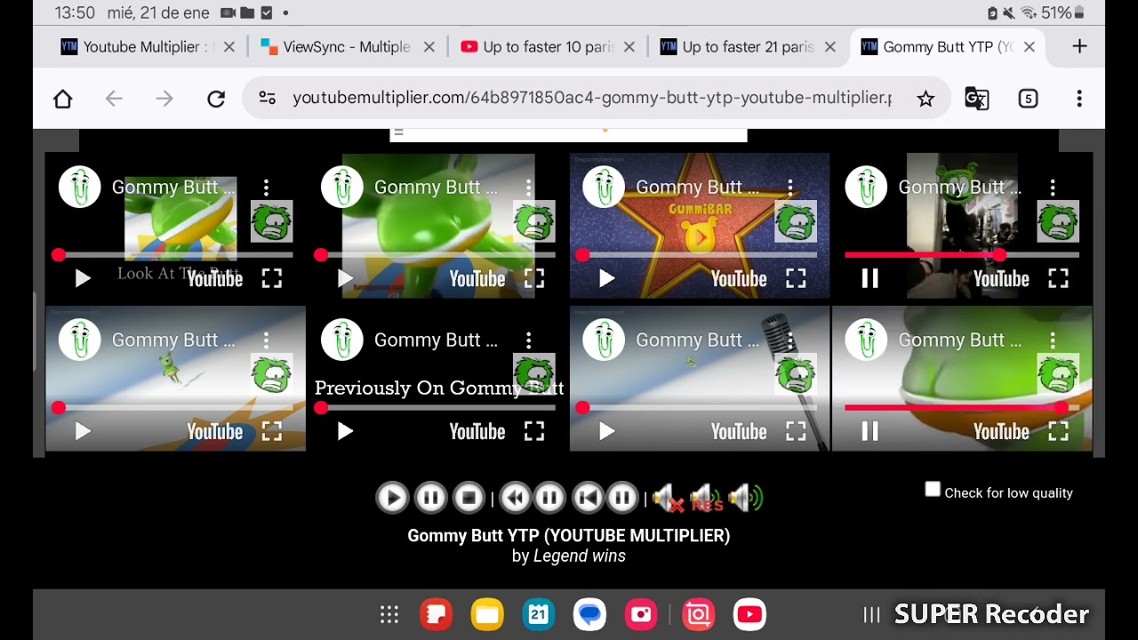The width and height of the screenshot is (1138, 640).
Task: Open more options on 'Previously On Gommy Butt' video
Action: pyautogui.click(x=528, y=340)
